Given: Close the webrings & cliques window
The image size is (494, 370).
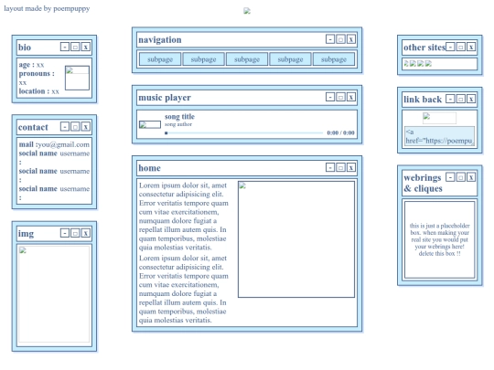Looking at the screenshot, I should tap(471, 177).
